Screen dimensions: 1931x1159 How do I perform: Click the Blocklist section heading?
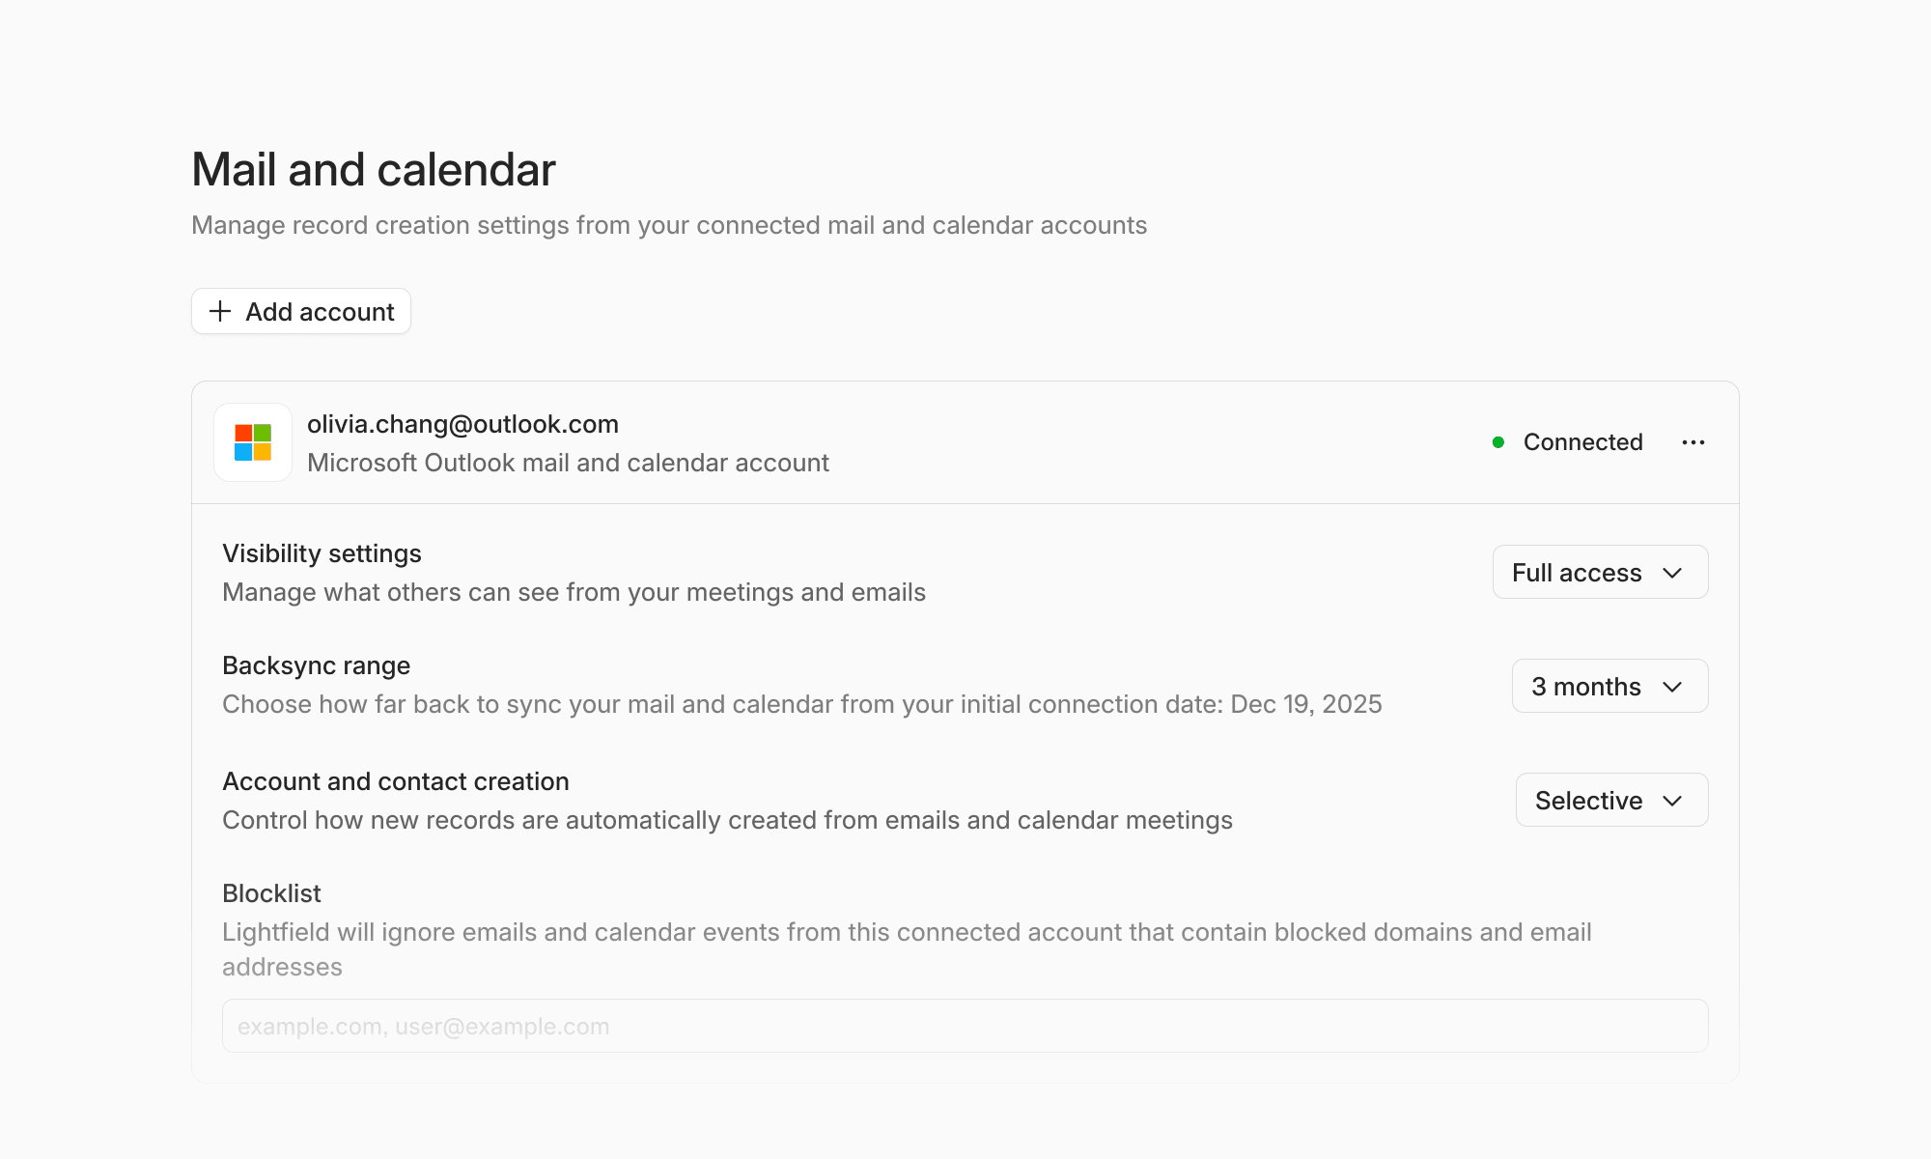271,893
